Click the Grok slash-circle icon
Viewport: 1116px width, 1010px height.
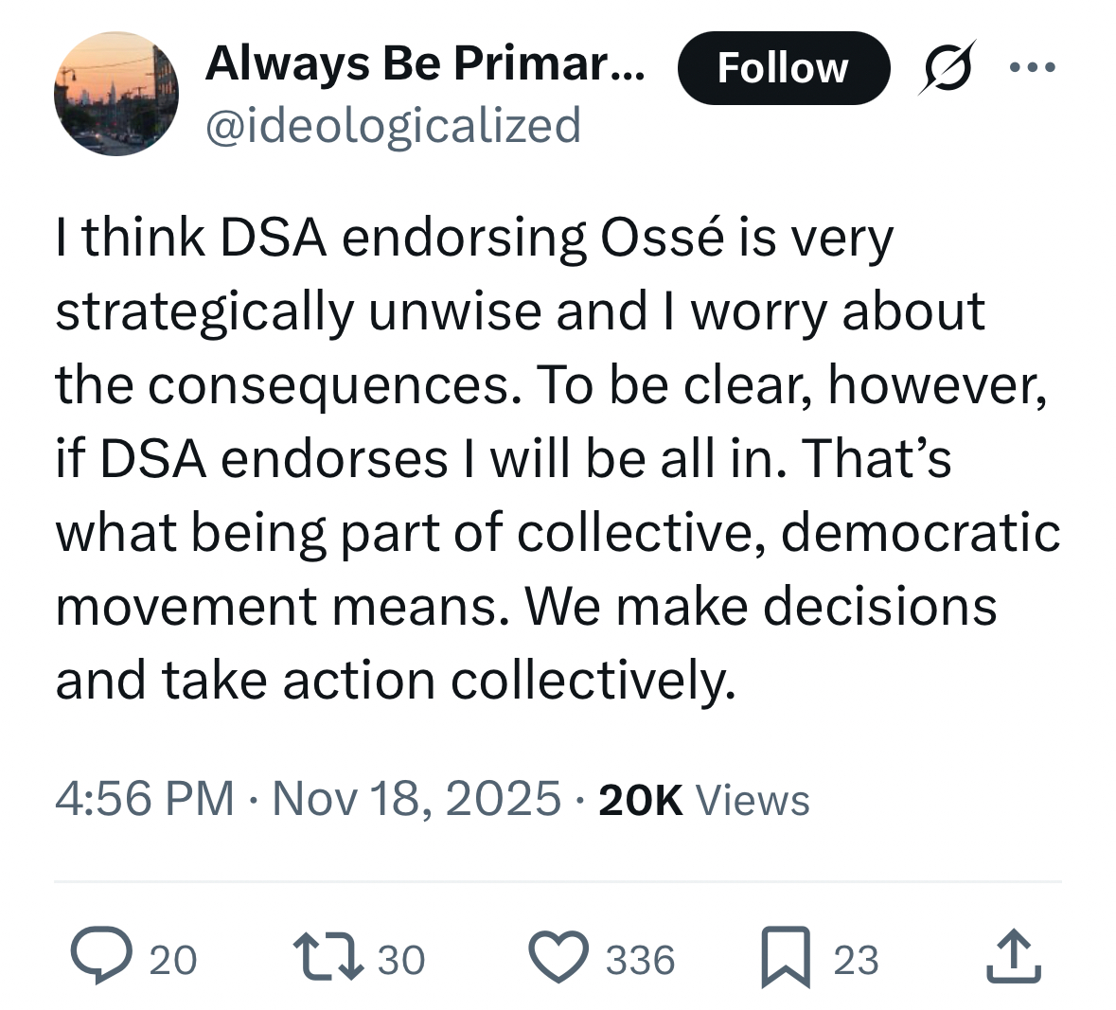click(x=947, y=68)
